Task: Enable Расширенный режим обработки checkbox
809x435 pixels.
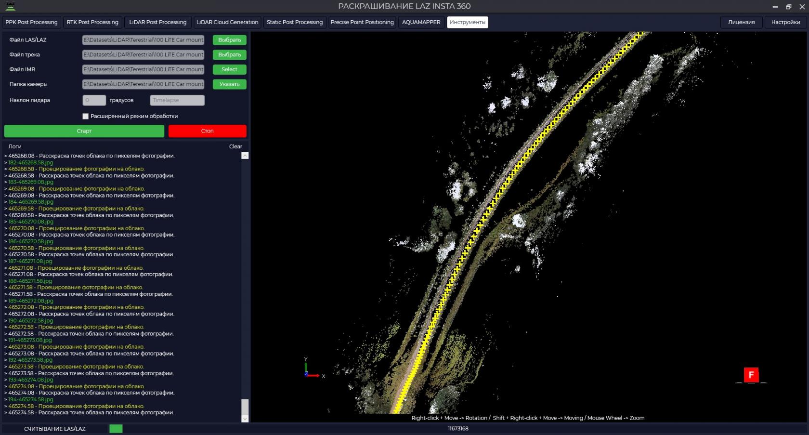Action: coord(86,116)
